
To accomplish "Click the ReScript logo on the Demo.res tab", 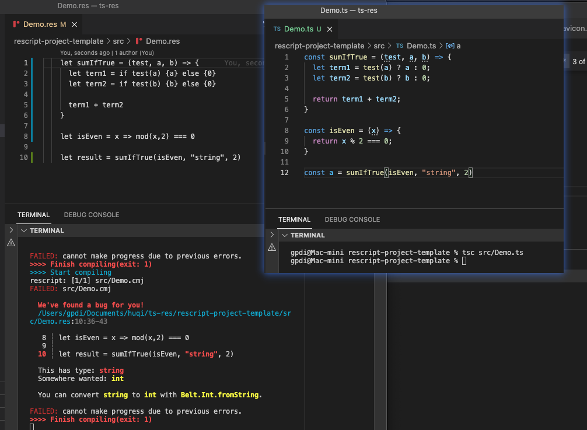I will [x=16, y=25].
